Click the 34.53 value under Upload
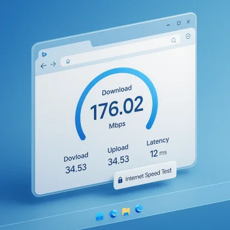 point(119,161)
